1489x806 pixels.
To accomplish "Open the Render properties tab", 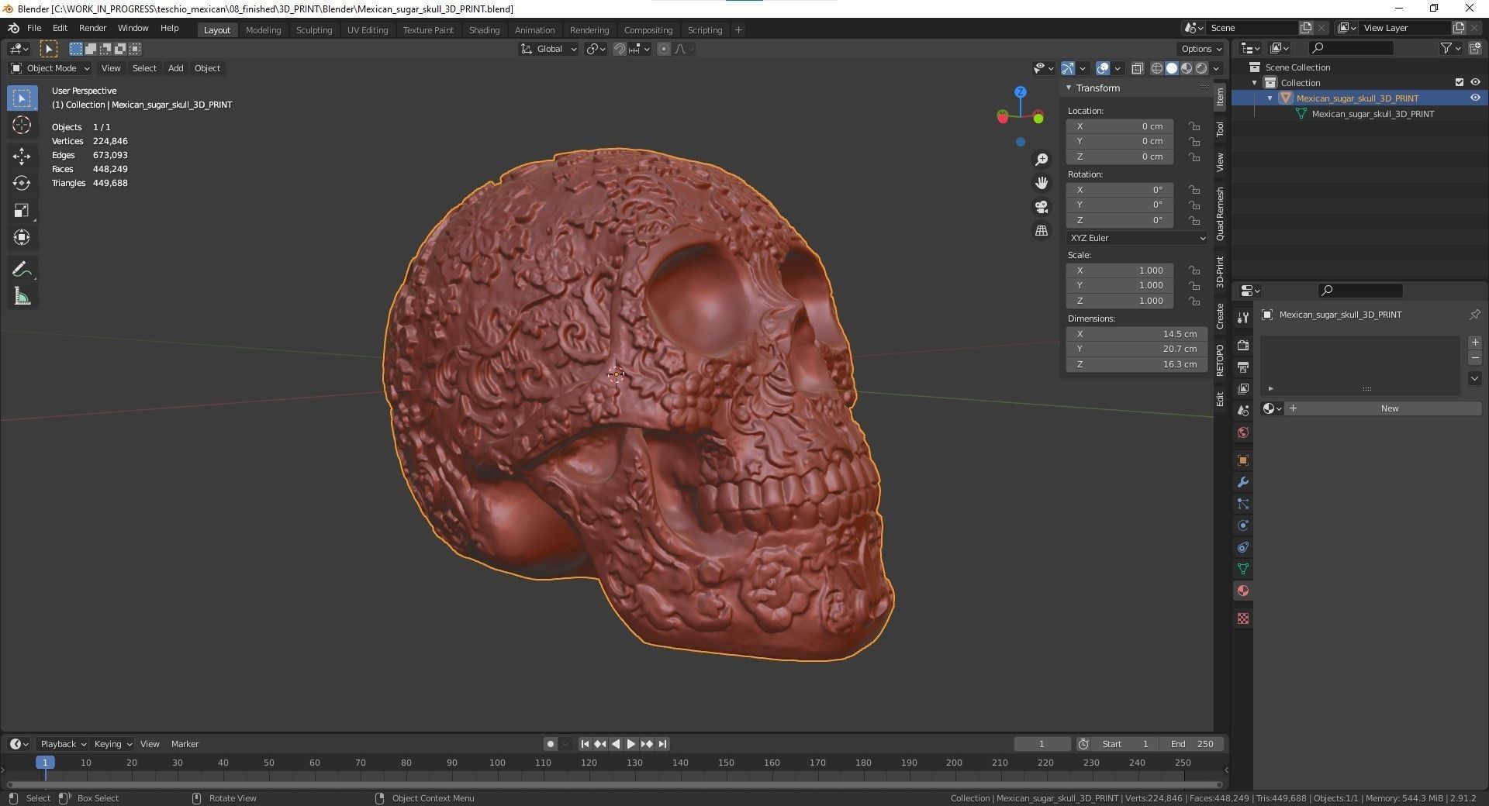I will tap(1243, 345).
